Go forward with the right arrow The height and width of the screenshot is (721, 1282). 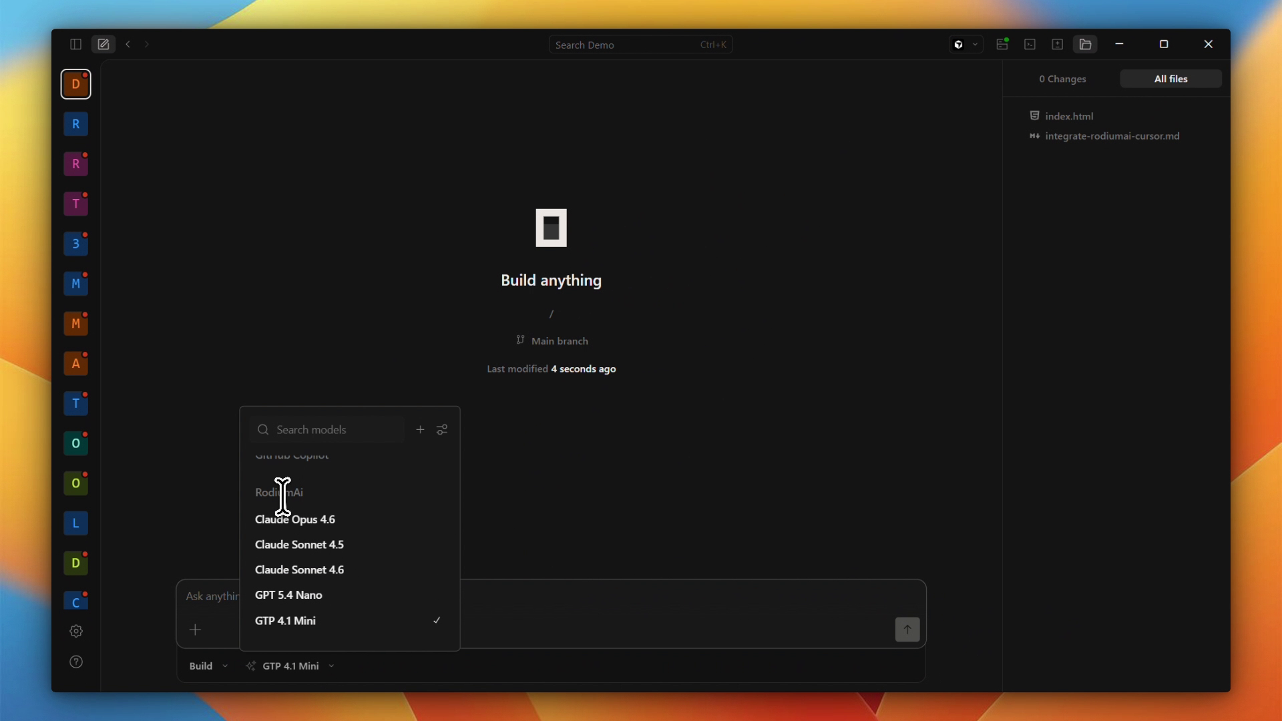[147, 44]
